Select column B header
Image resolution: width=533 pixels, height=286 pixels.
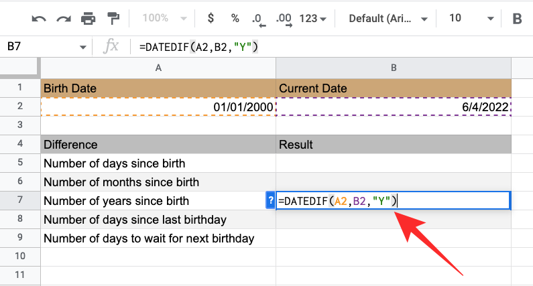click(394, 68)
